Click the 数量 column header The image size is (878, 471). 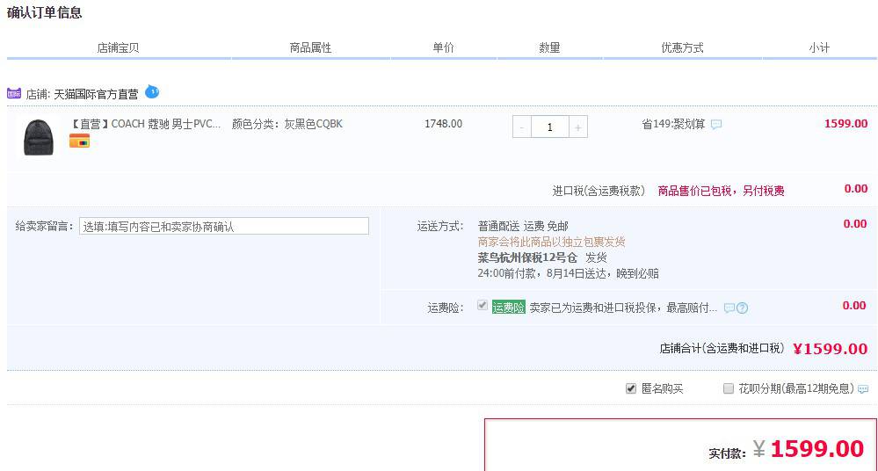tap(550, 47)
